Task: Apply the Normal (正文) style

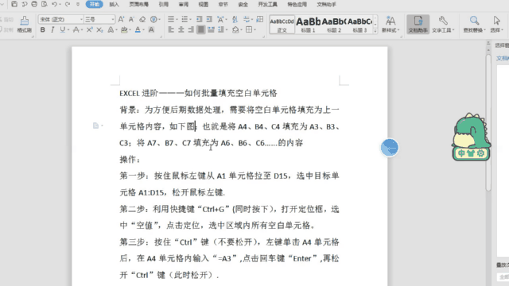Action: 282,24
